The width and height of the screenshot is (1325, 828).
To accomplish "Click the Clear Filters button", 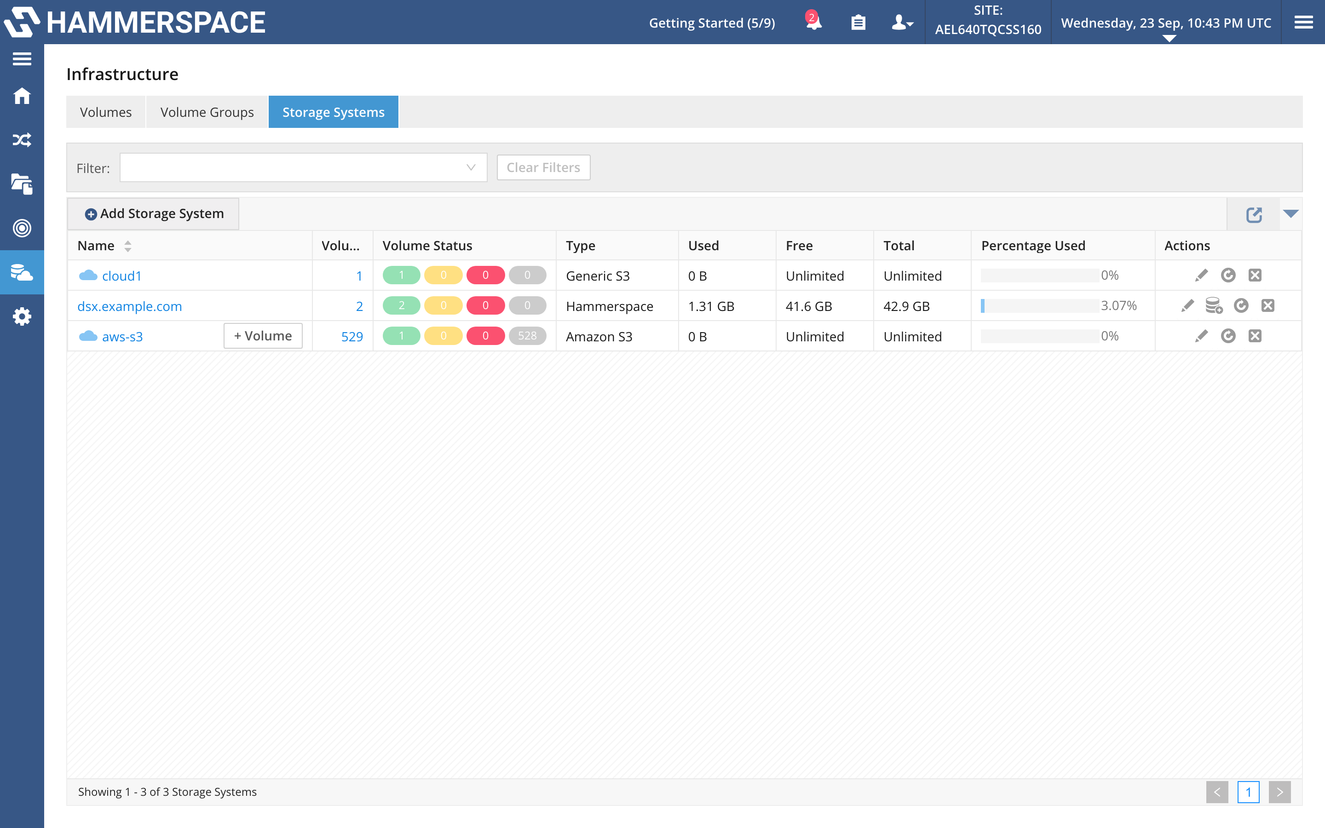I will pyautogui.click(x=543, y=167).
